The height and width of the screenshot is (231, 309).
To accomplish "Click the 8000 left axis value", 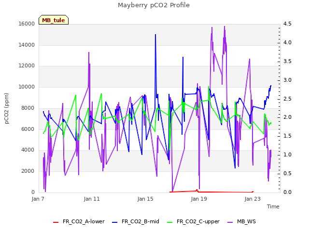I will [28, 108].
